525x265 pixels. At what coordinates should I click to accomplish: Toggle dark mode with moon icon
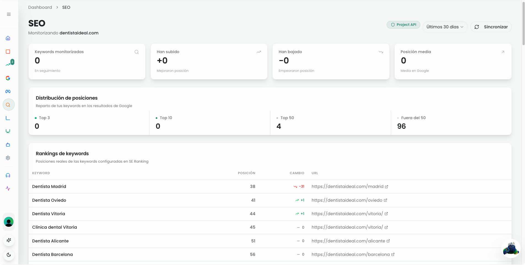click(x=9, y=255)
